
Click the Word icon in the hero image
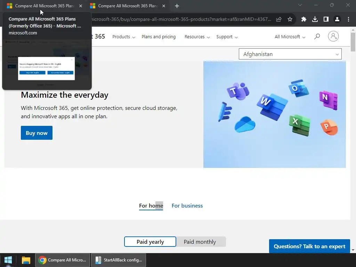(x=272, y=106)
